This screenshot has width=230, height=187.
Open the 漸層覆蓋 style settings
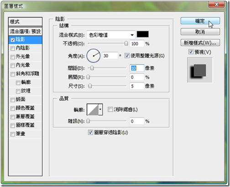coord(25,117)
